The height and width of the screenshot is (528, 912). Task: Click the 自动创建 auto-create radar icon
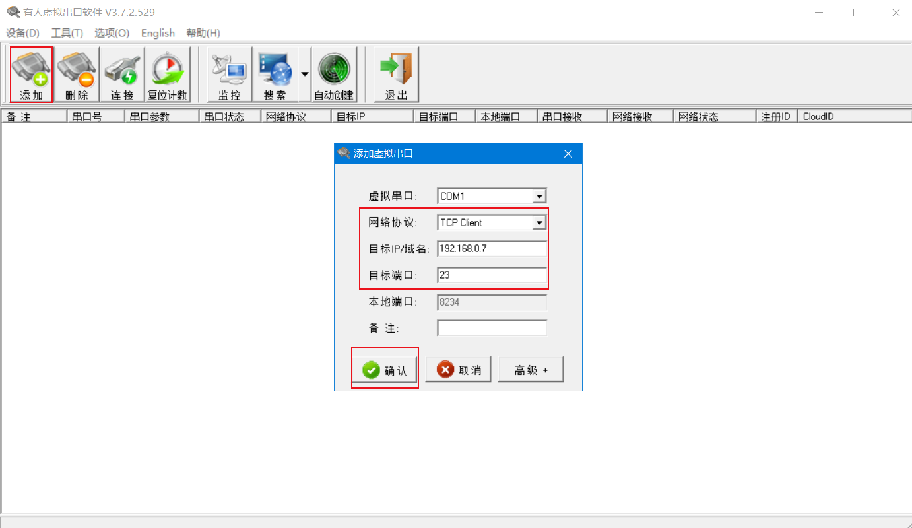point(334,74)
